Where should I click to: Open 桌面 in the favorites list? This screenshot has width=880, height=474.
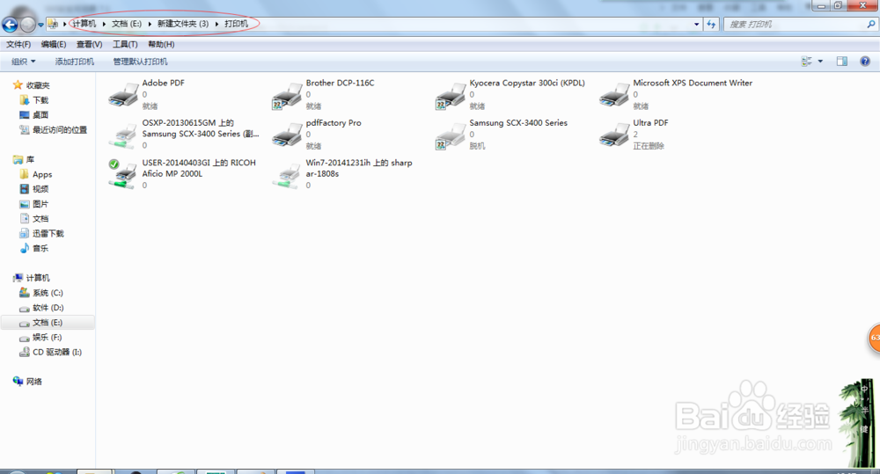[34, 114]
